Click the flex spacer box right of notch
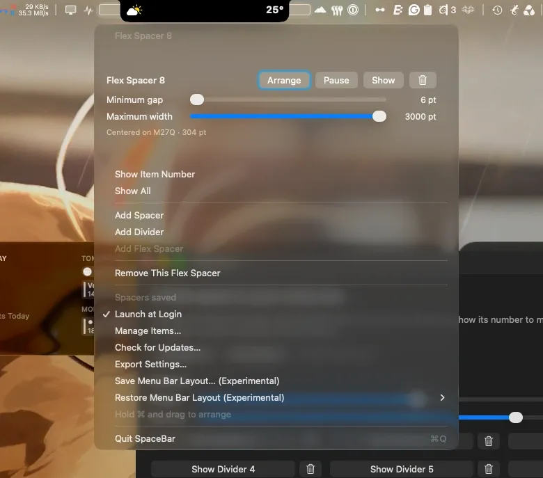The height and width of the screenshot is (478, 543). click(299, 10)
